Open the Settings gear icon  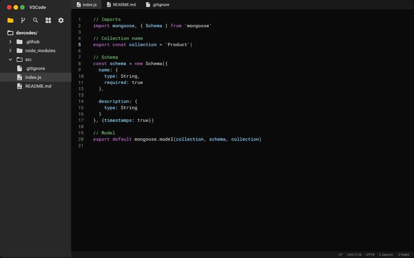pyautogui.click(x=61, y=20)
